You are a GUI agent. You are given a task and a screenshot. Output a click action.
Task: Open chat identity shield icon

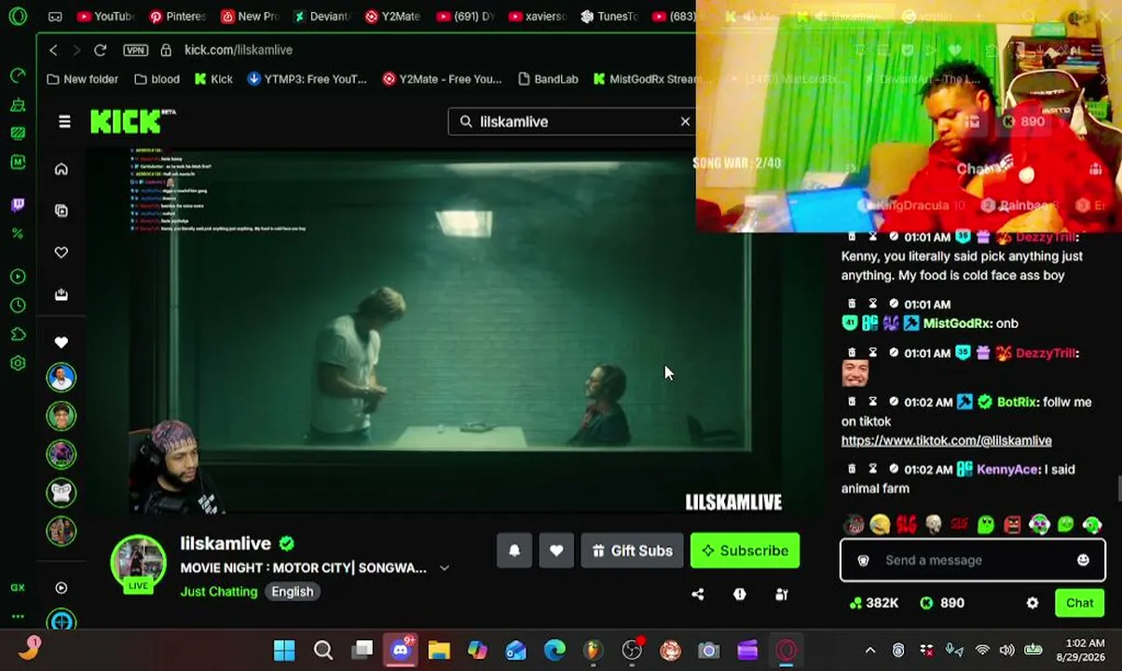point(863,560)
